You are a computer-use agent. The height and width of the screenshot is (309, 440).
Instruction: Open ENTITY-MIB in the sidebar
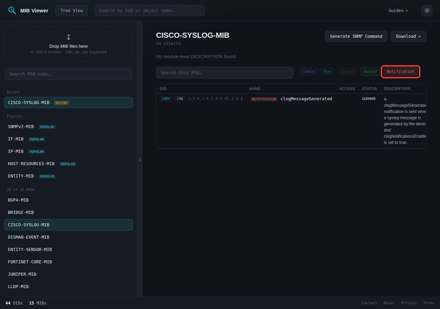tap(68, 176)
